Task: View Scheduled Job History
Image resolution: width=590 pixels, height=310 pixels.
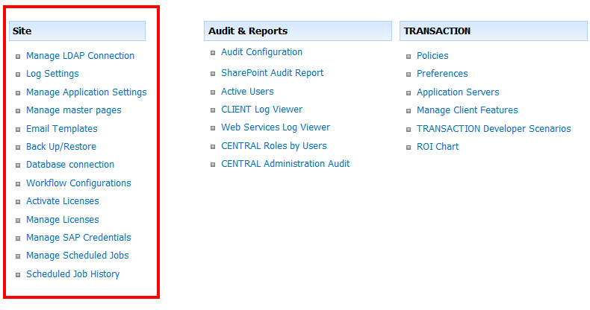Action: pyautogui.click(x=73, y=274)
